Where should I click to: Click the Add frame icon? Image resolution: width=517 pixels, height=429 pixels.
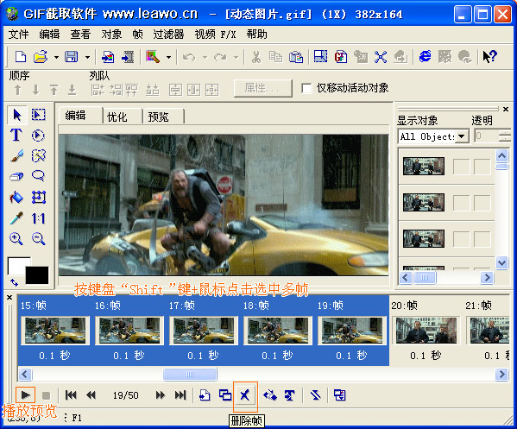click(x=205, y=394)
